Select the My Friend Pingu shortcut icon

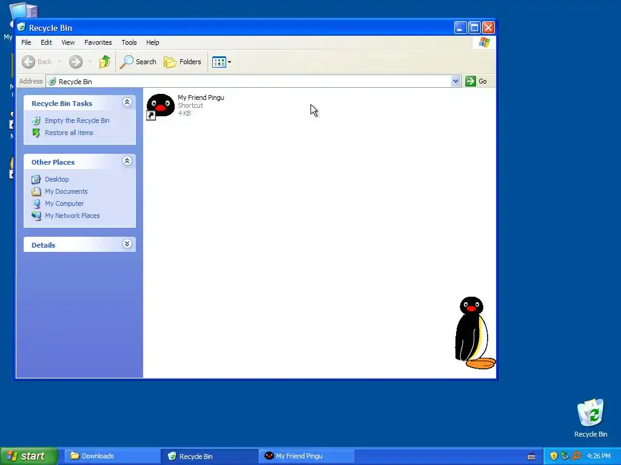click(x=160, y=107)
